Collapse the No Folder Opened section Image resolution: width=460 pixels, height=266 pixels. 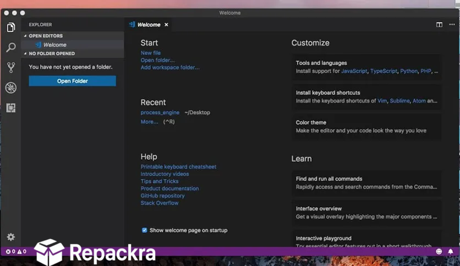tap(73, 54)
